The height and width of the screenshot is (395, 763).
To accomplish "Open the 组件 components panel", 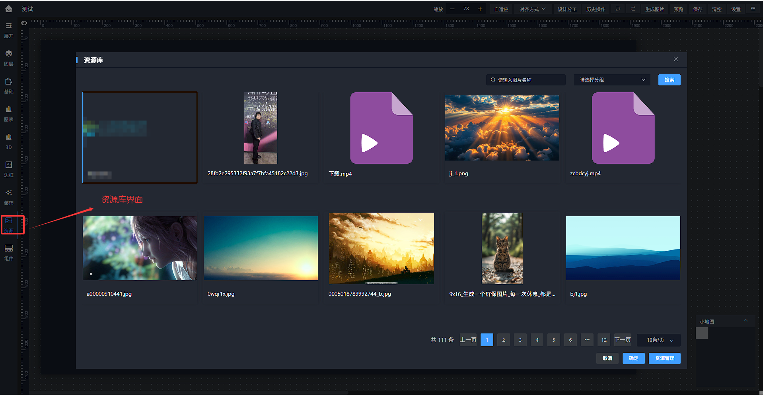I will [x=9, y=252].
